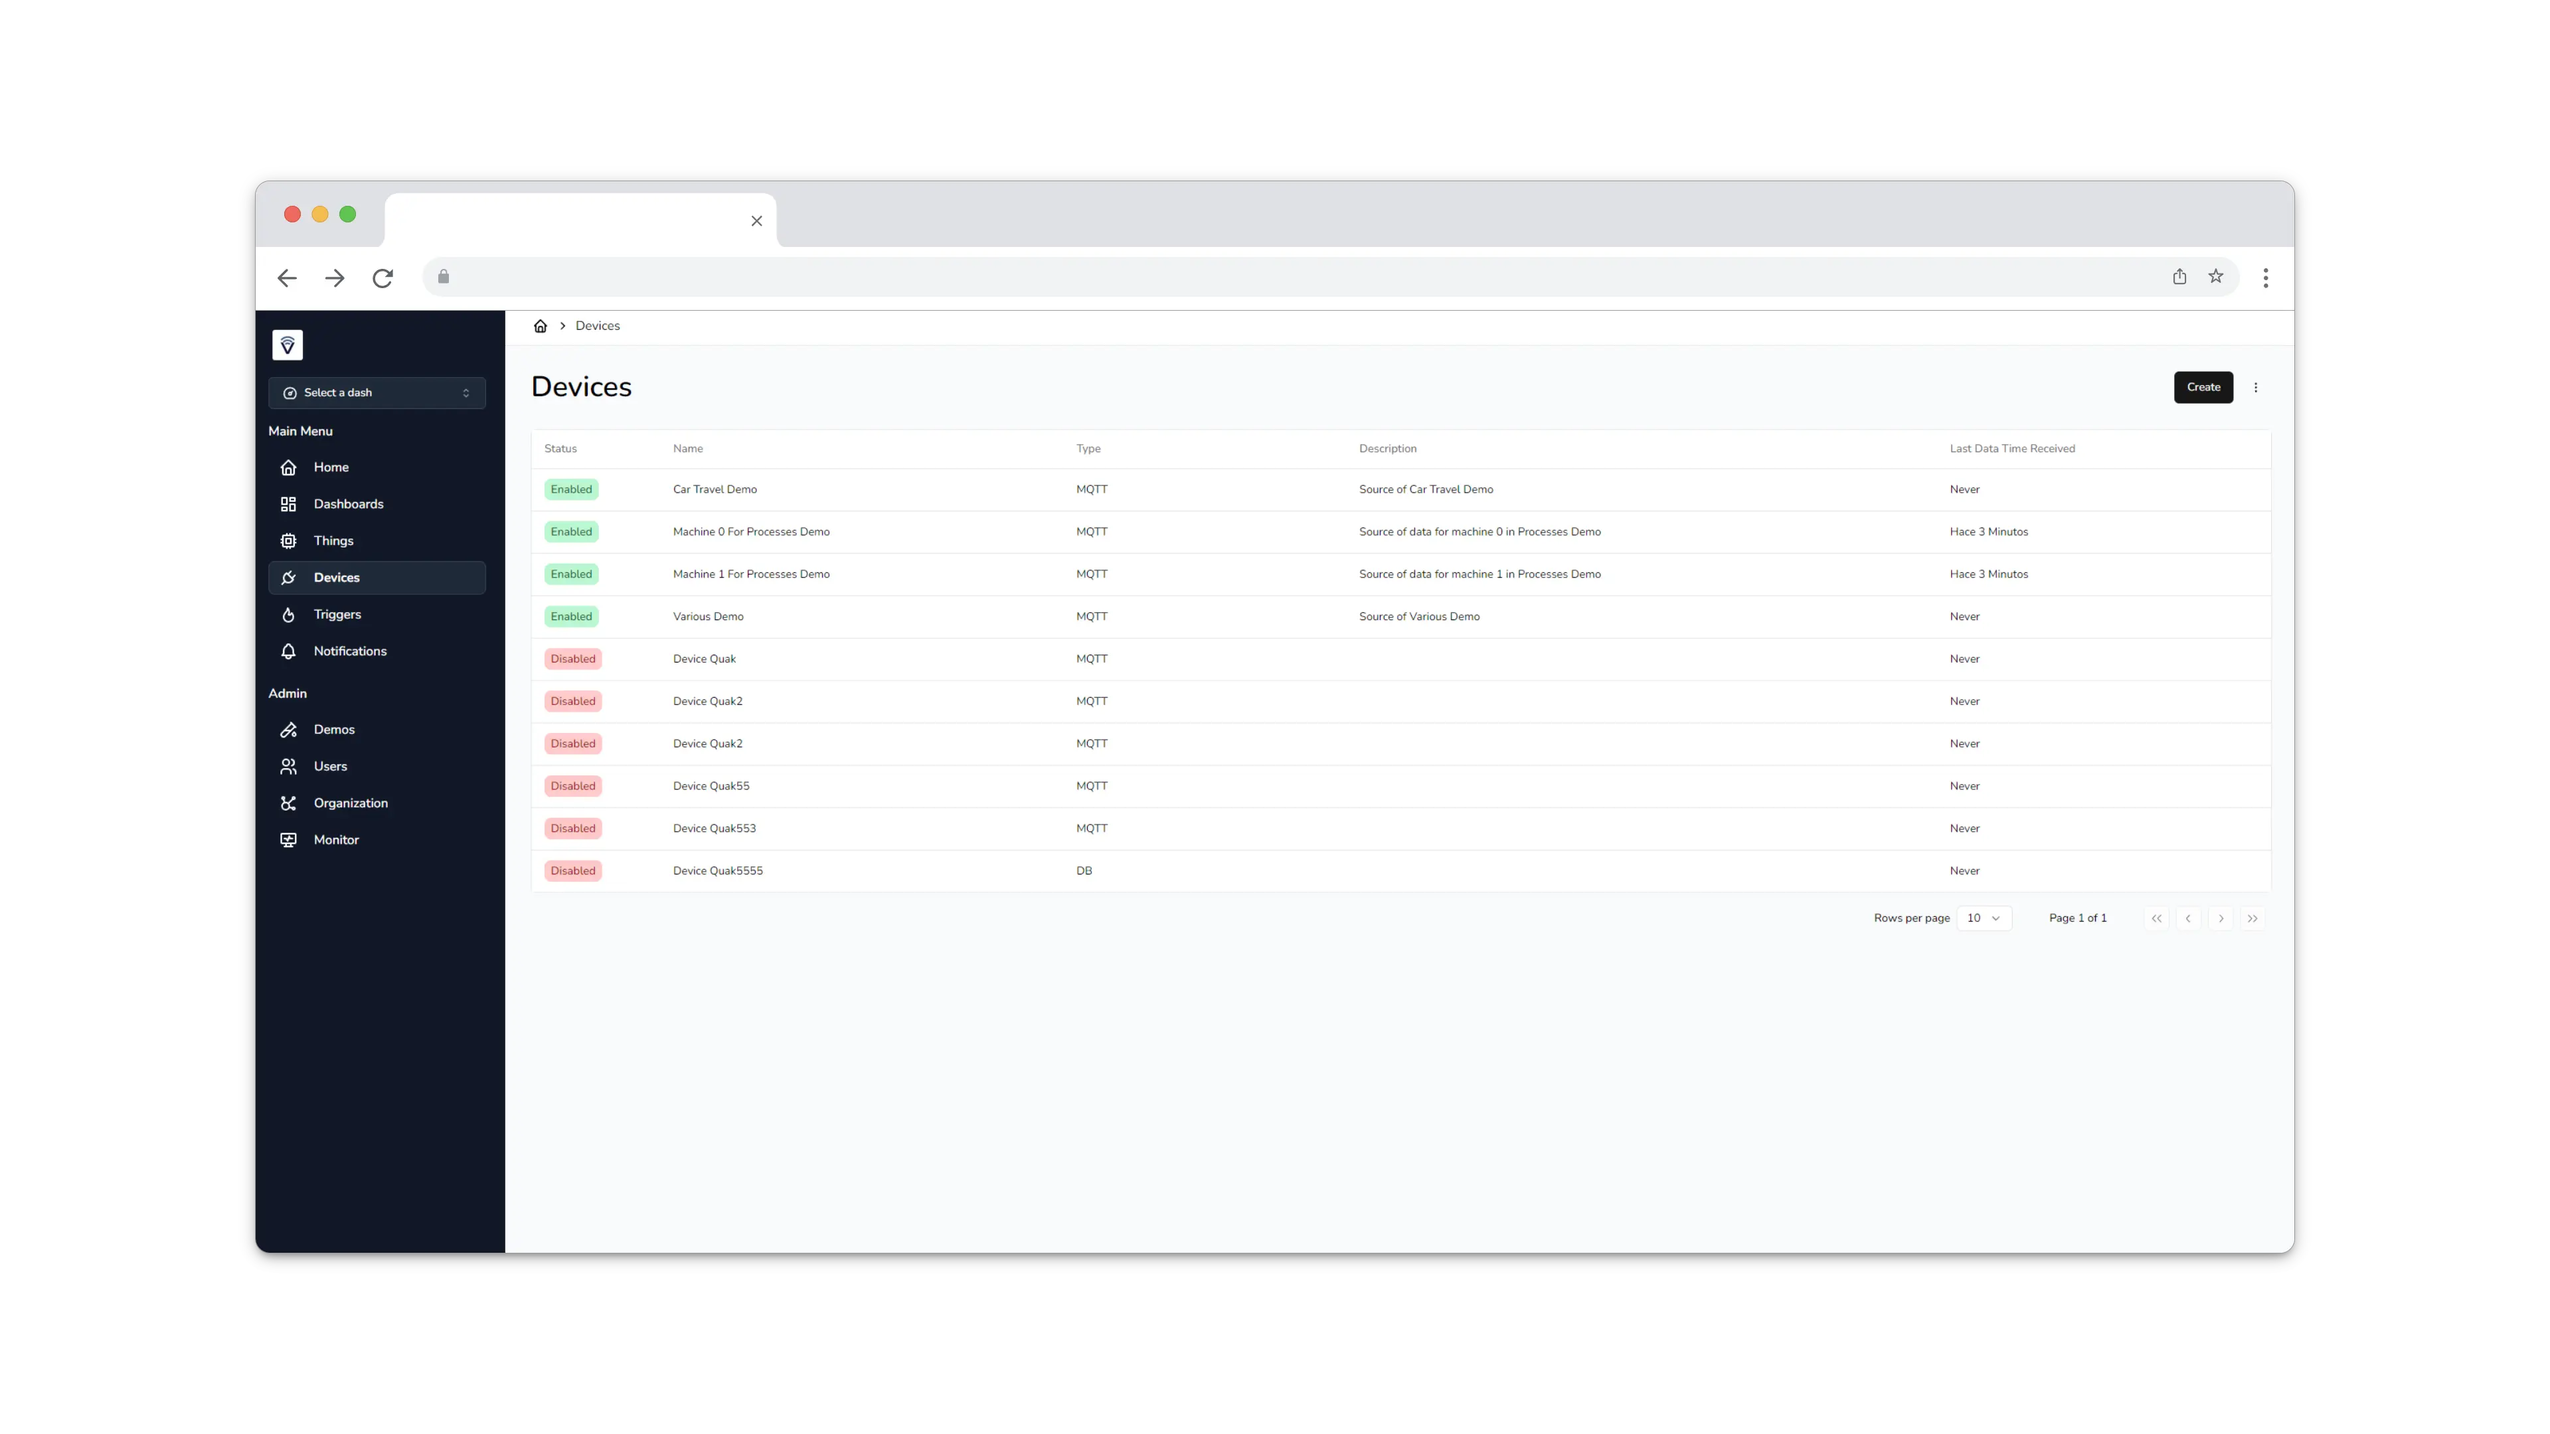
Task: Click the browser reload icon
Action: coord(383,278)
